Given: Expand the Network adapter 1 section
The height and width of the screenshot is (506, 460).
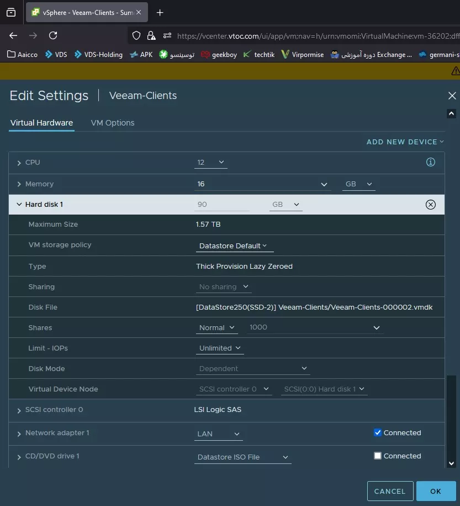Looking at the screenshot, I should click(x=19, y=434).
